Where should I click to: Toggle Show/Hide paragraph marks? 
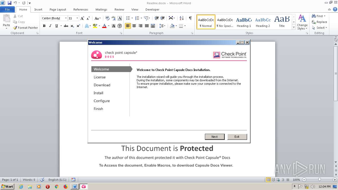point(190,18)
